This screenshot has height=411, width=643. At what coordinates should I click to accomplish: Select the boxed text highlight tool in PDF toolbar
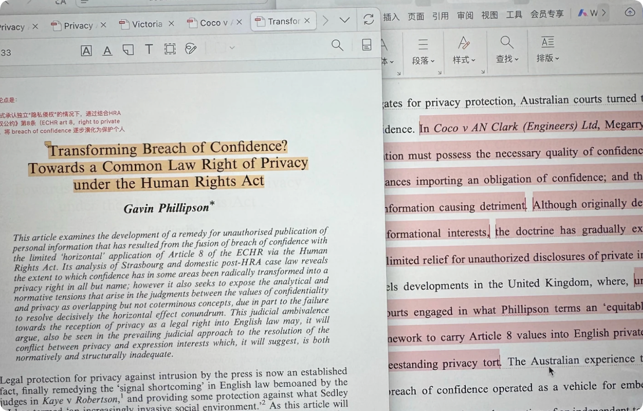(86, 51)
